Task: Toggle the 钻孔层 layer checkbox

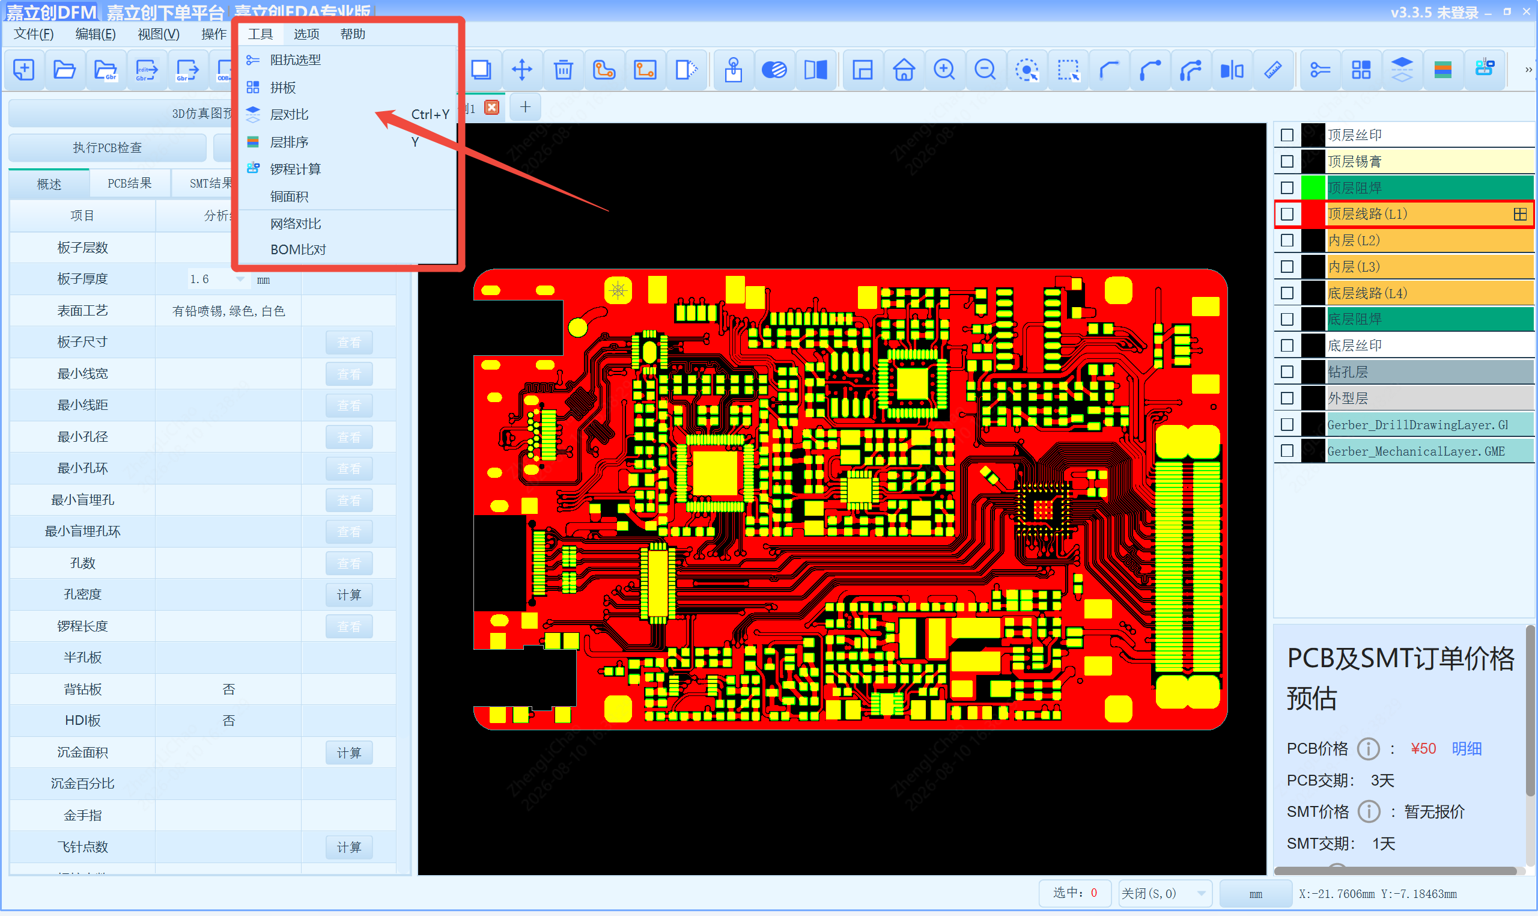Action: point(1287,372)
